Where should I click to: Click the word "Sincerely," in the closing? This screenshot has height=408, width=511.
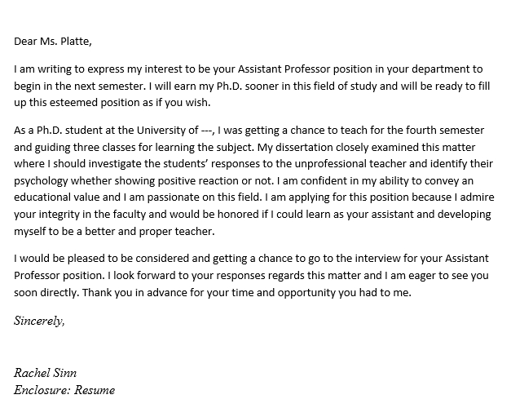pos(39,321)
